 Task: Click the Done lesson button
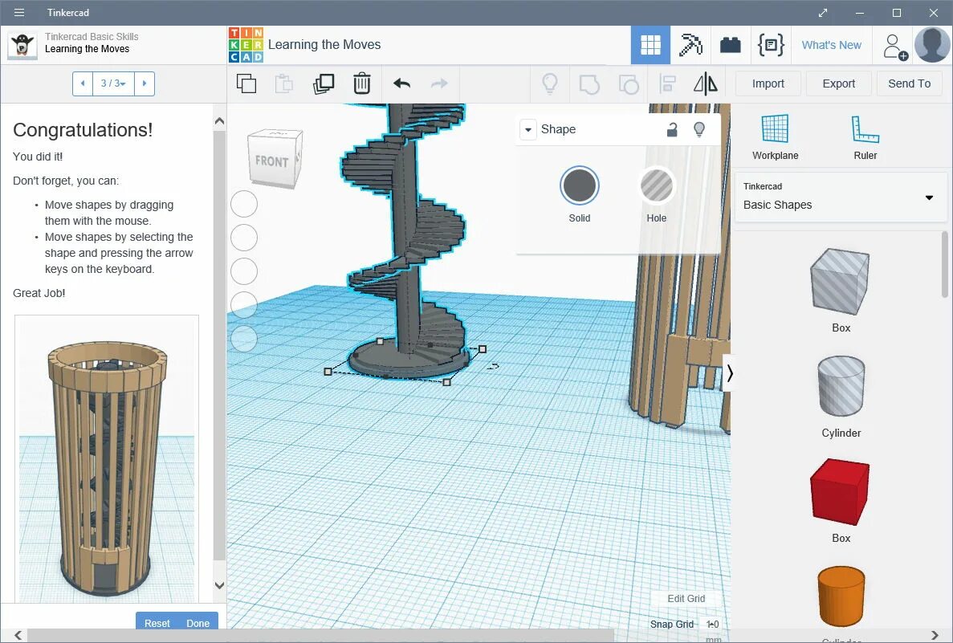click(198, 623)
